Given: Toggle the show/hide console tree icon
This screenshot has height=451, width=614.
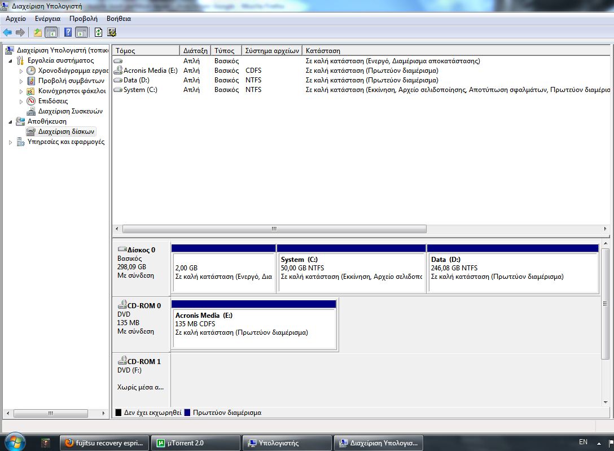Looking at the screenshot, I should 51,33.
